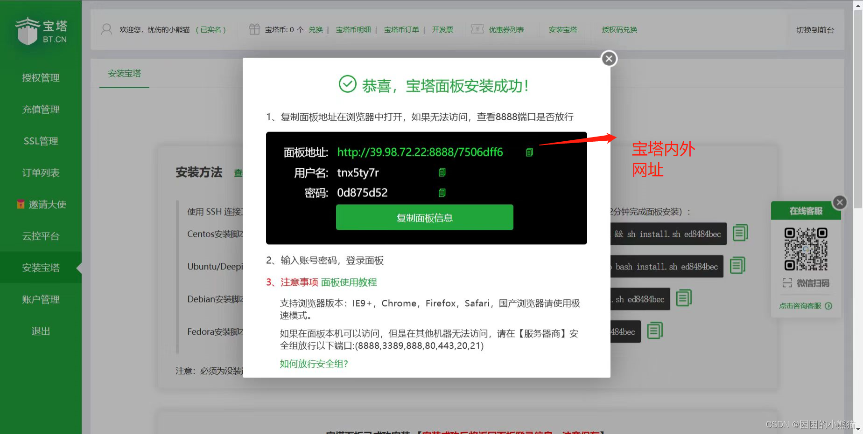Click the gift box icon by 宝塔币
Screen dimensions: 863x434
(254, 29)
